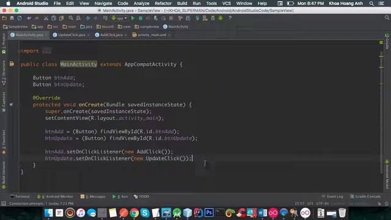Click the Paste toolbar icon

click(x=61, y=18)
